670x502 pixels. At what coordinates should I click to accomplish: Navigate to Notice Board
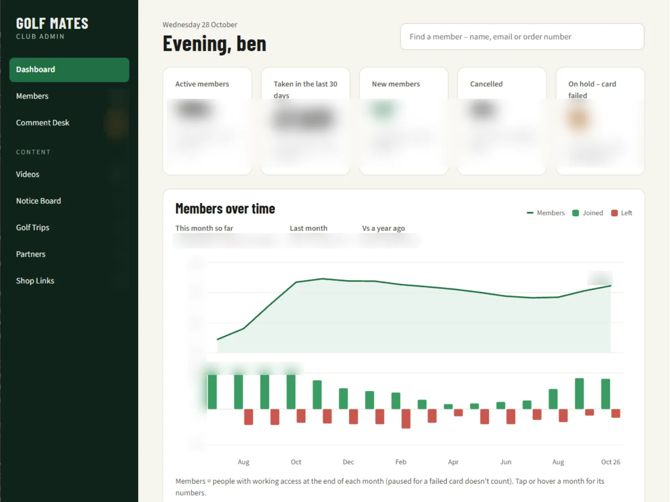(x=69, y=201)
